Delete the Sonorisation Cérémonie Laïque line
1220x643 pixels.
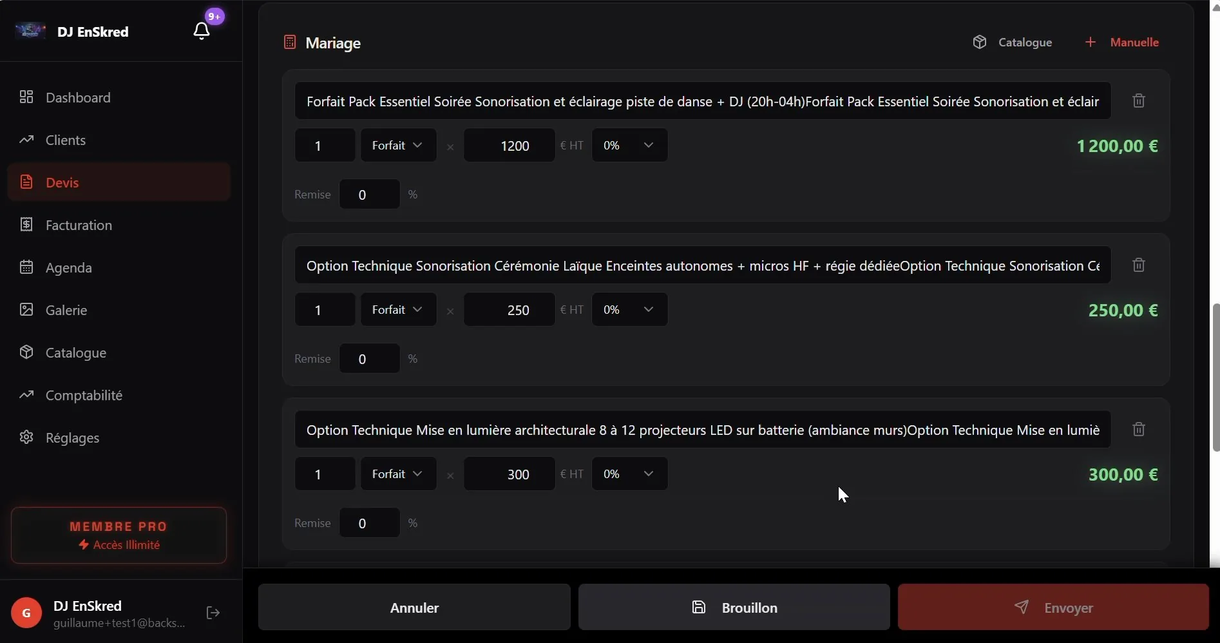pos(1139,265)
